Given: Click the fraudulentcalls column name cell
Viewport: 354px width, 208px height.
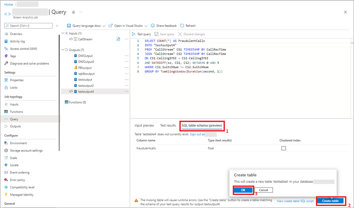Looking at the screenshot, I should (146, 148).
